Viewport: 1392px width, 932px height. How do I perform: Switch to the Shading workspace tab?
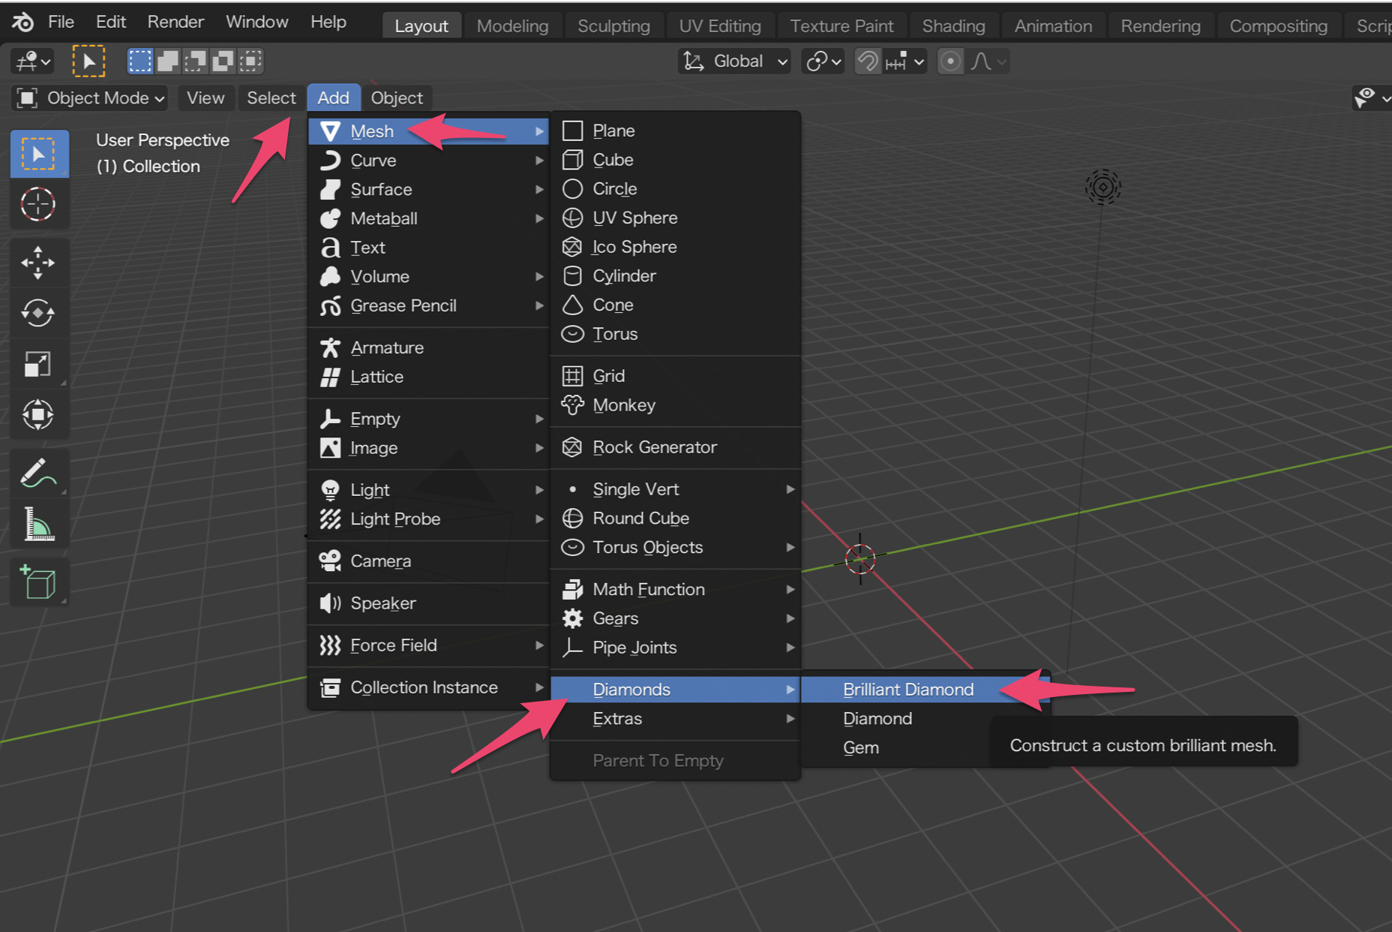(x=954, y=26)
